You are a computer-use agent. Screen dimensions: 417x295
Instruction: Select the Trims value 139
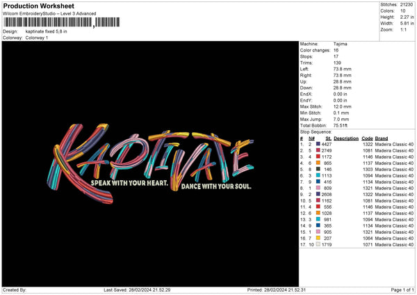(337, 63)
